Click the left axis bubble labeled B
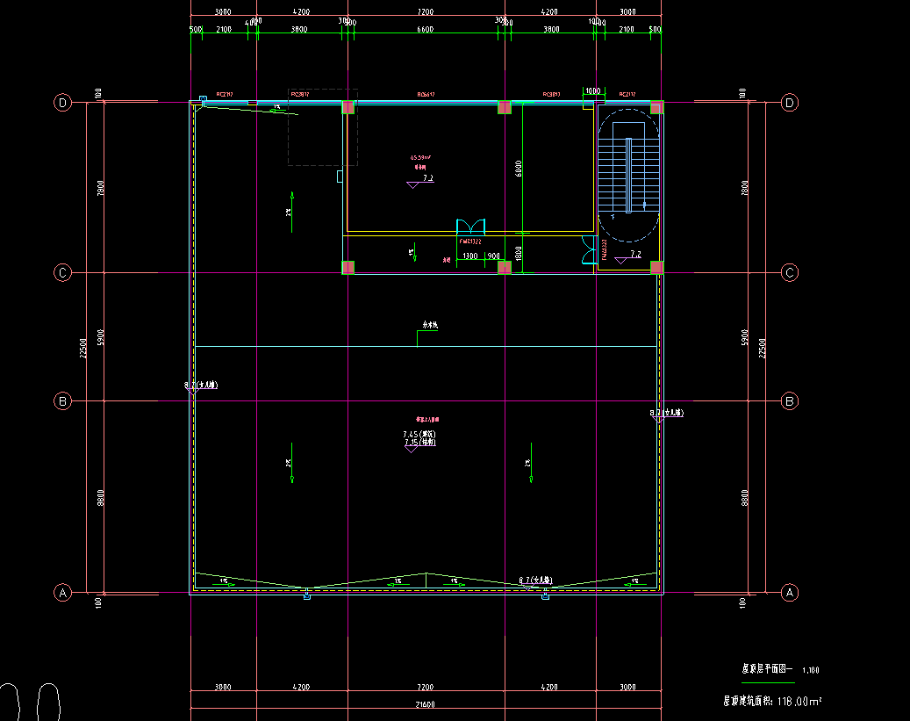910x721 pixels. click(62, 401)
